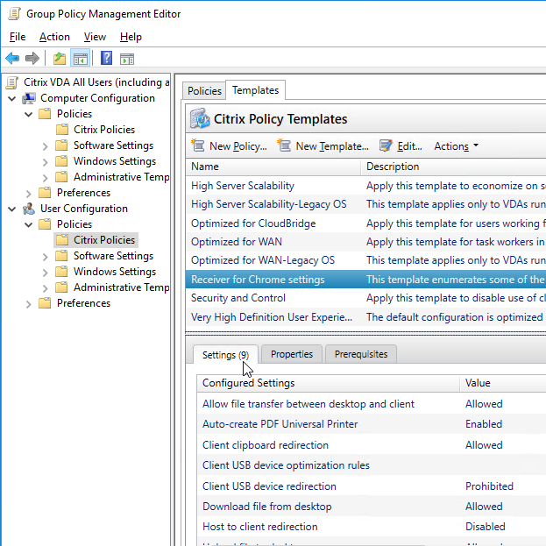Image resolution: width=546 pixels, height=546 pixels.
Task: Collapse Policies under Computer Configuration
Action: pos(29,114)
